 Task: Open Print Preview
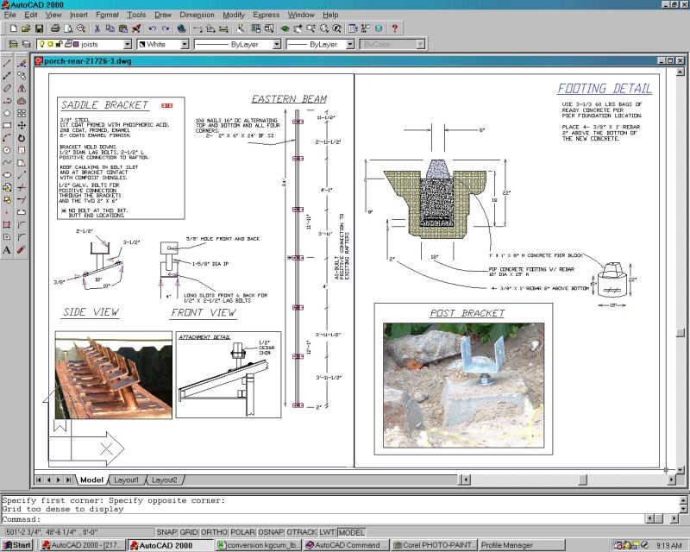(x=67, y=30)
